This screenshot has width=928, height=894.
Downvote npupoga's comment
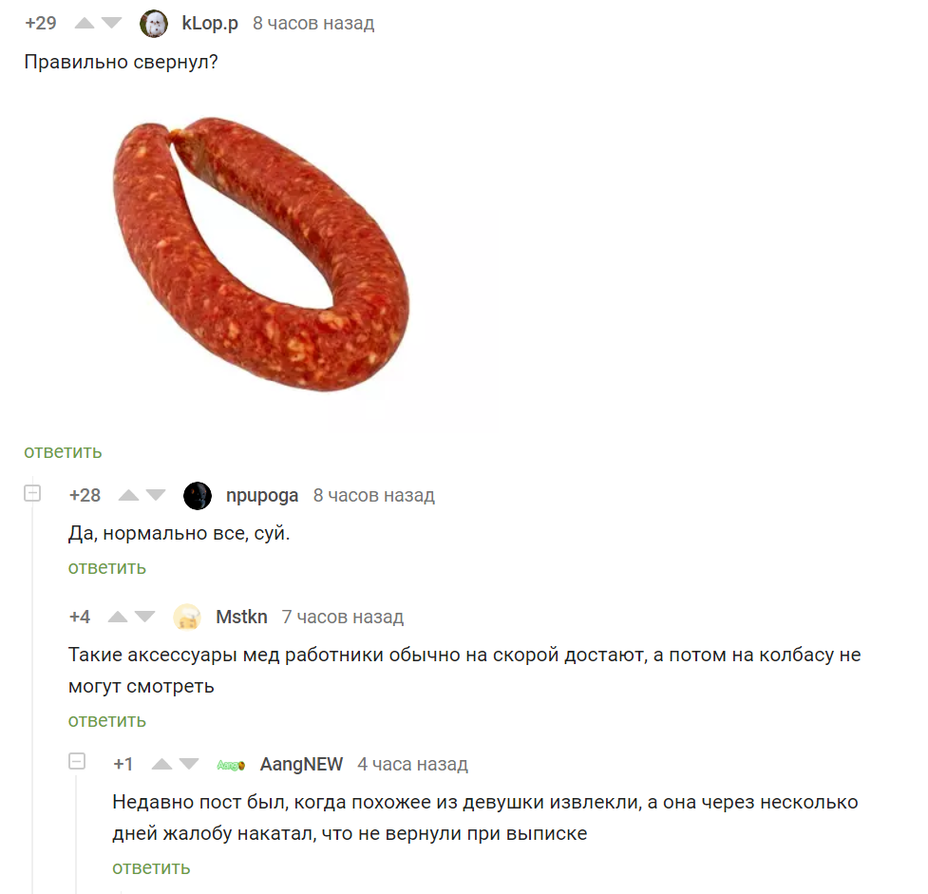click(156, 496)
